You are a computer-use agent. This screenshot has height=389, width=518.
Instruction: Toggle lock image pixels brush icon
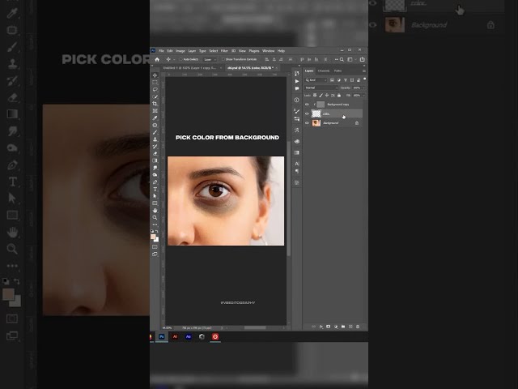point(321,96)
